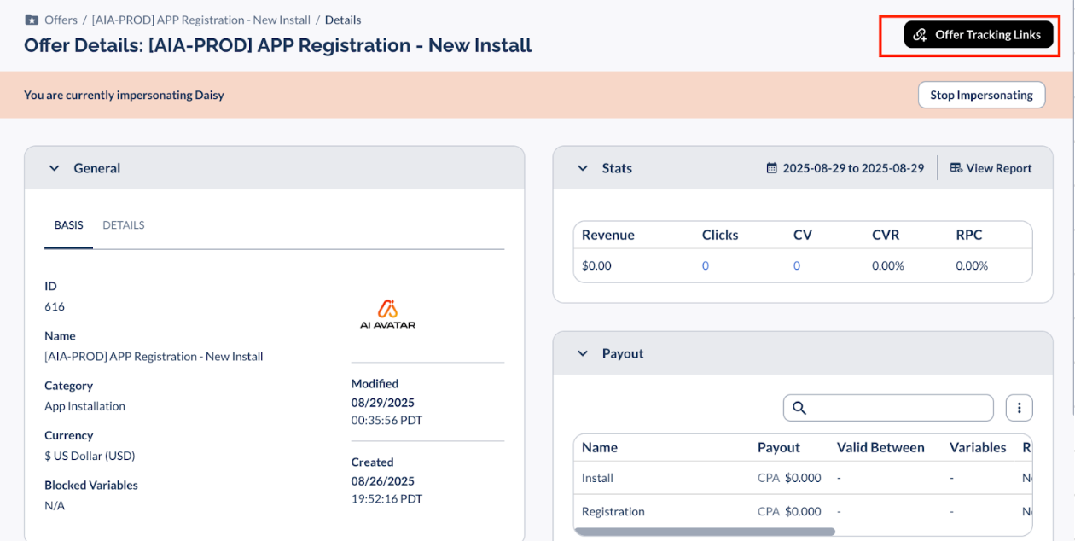Click the CVR 0.00% value

pos(887,265)
